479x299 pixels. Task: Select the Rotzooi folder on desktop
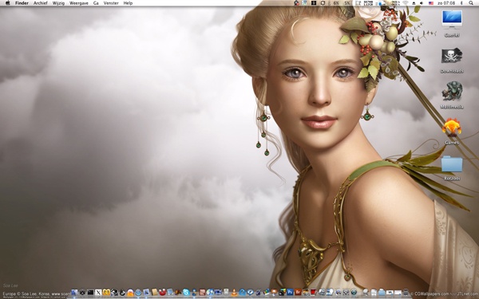tap(452, 164)
